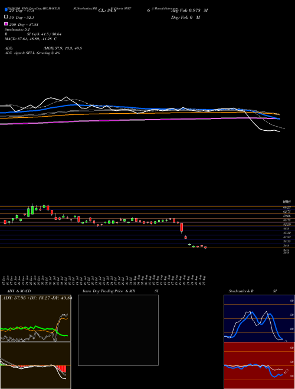Click the ADX signal SELL text
This screenshot has width=295, height=389.
point(32,53)
